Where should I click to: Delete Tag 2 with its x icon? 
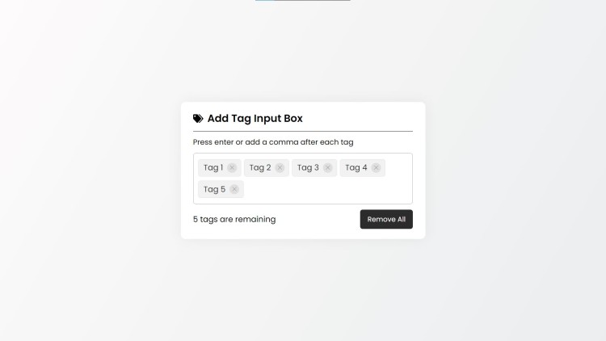[280, 168]
